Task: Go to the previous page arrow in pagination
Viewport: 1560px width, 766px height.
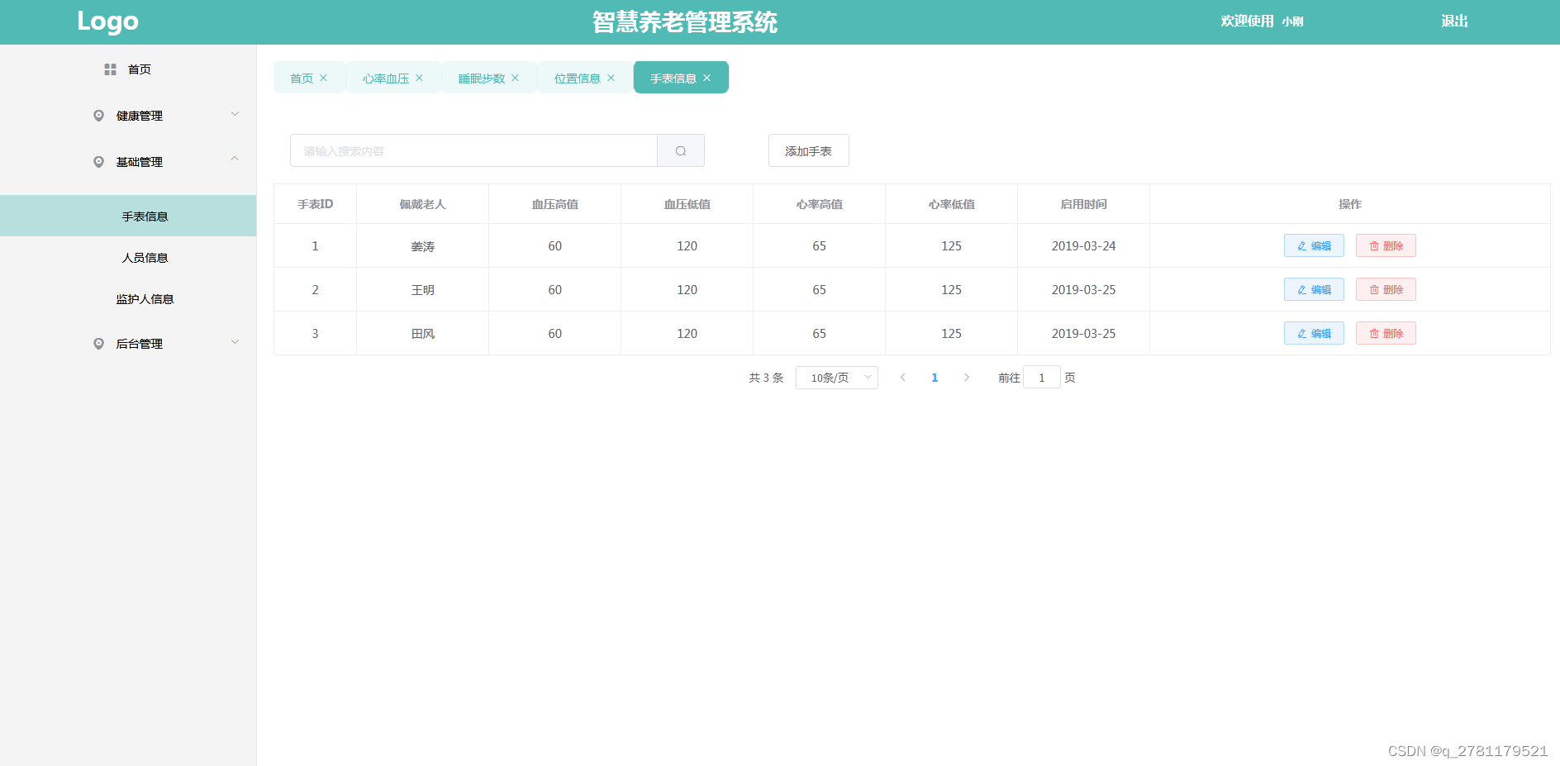Action: pyautogui.click(x=902, y=378)
